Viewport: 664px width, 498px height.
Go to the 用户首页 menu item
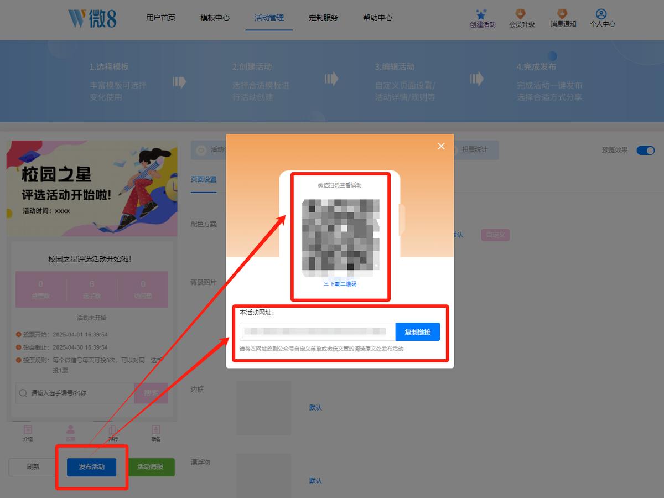tap(161, 18)
